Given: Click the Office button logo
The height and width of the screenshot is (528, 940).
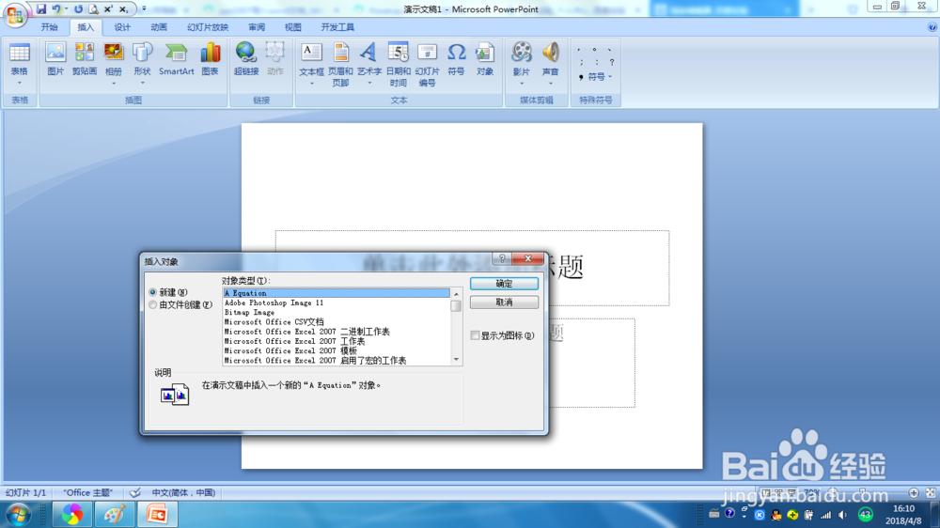Looking at the screenshot, I should coord(15,14).
